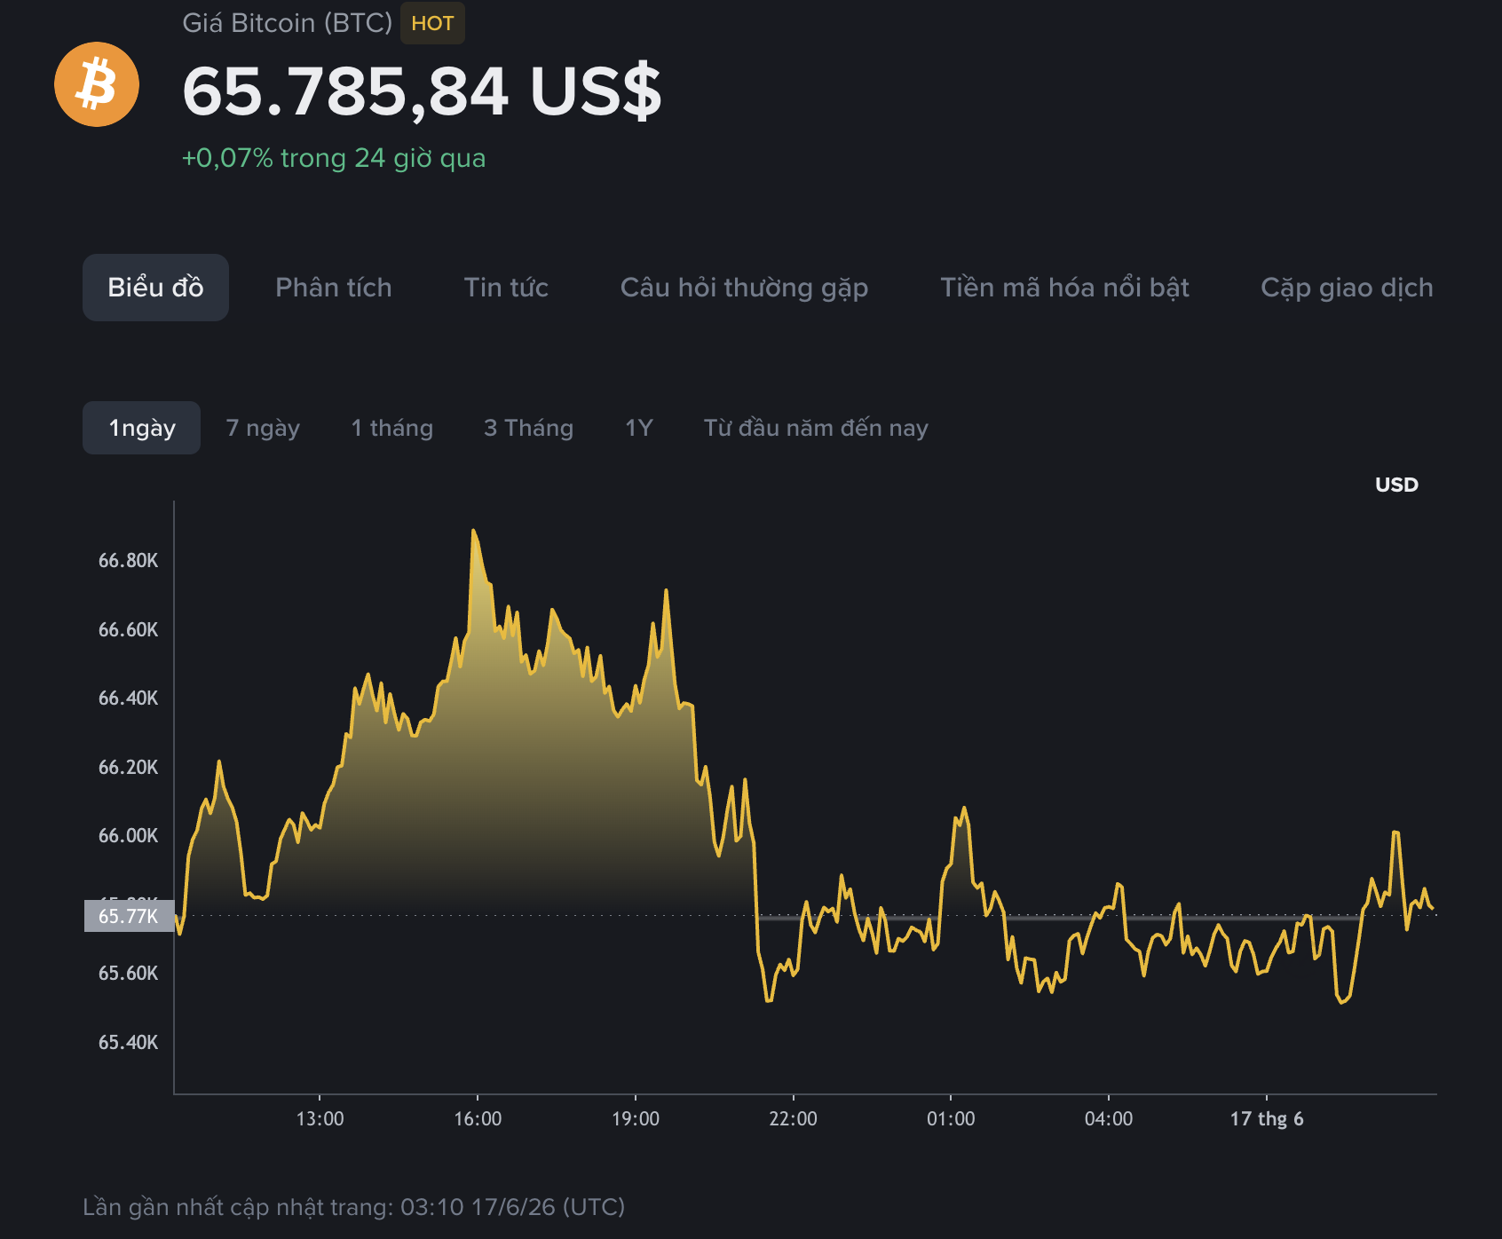This screenshot has width=1502, height=1239.
Task: Click the 65.77K current price marker
Action: tap(129, 916)
